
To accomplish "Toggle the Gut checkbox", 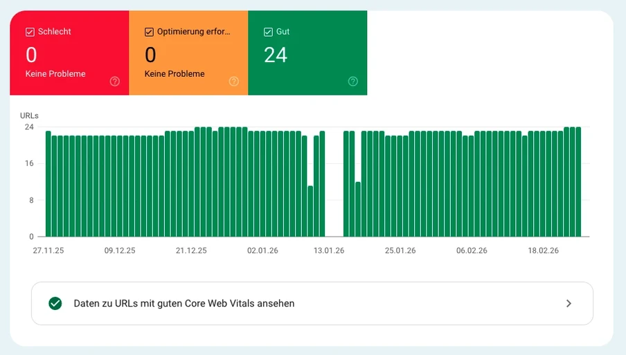I will tap(268, 32).
